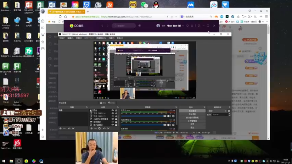The height and width of the screenshot is (164, 292).
Task: Toggle visibility of 显示器捕获 source
Action: 113,125
